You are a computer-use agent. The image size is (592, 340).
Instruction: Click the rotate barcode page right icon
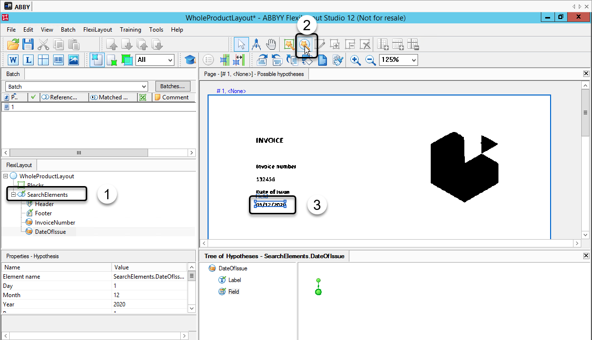[x=262, y=60]
